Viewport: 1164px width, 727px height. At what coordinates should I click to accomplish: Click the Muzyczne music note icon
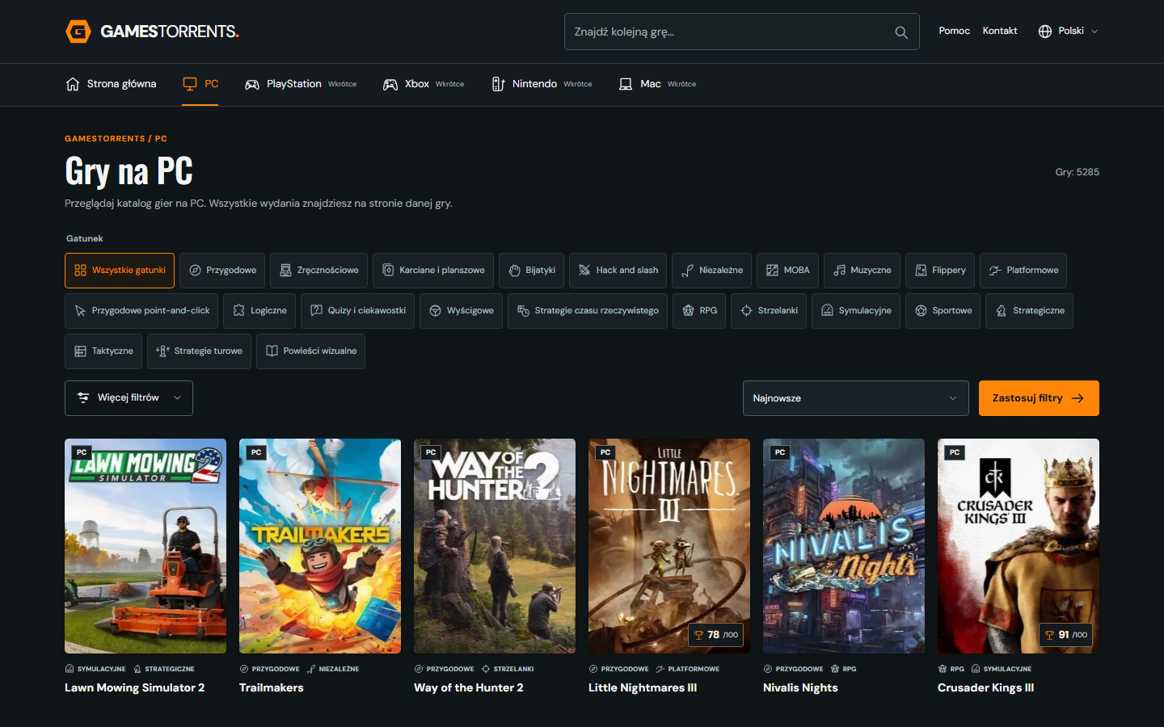pos(840,271)
